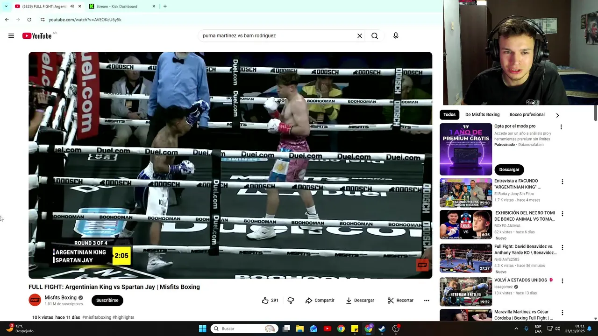Screen dimensions: 598x336
Task: Click the address bar URL youtube.com/watch
Action: pyautogui.click(x=85, y=20)
